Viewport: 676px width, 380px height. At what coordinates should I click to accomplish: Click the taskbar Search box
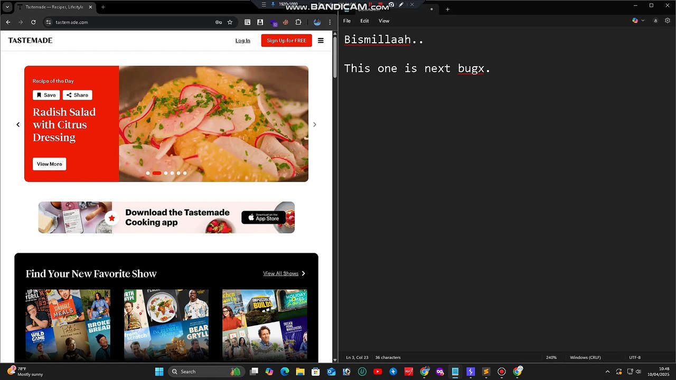(205, 372)
